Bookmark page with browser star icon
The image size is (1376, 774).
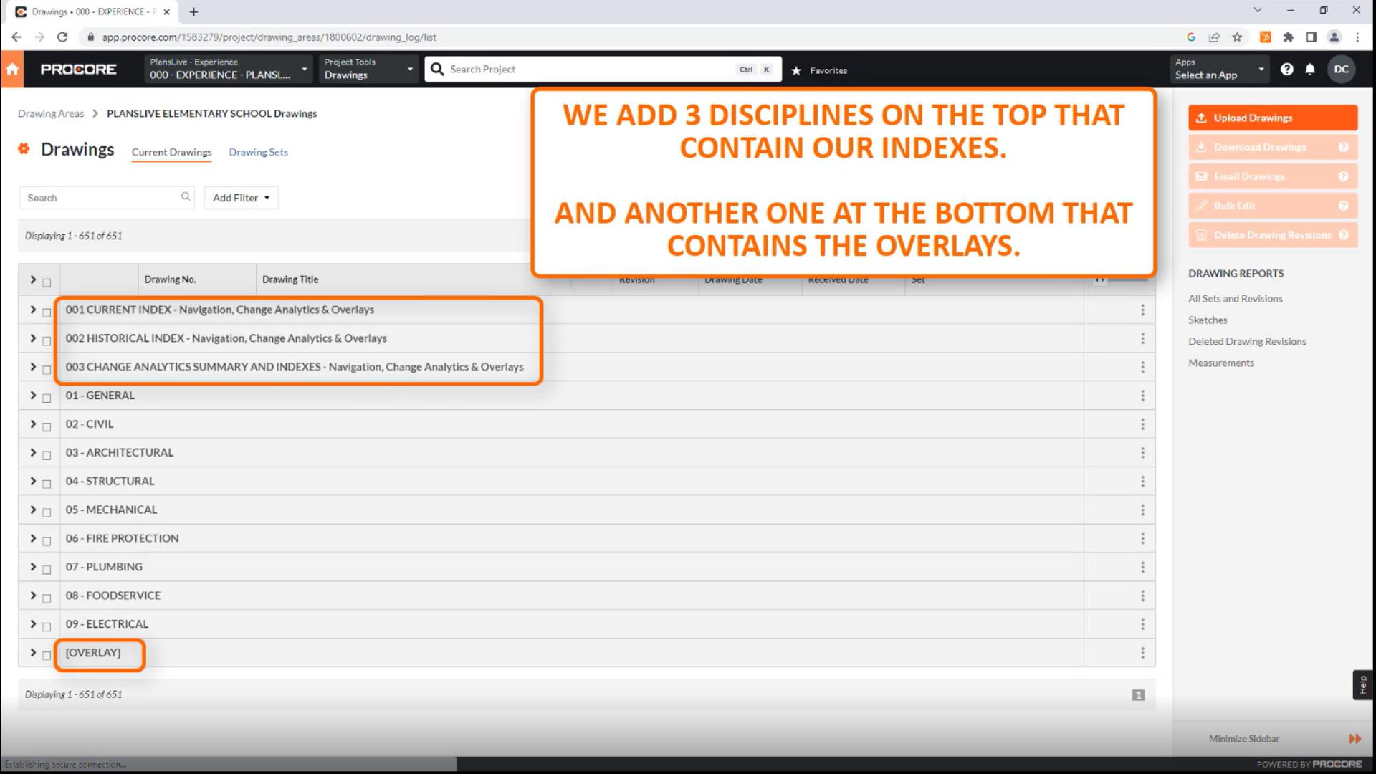[1237, 37]
